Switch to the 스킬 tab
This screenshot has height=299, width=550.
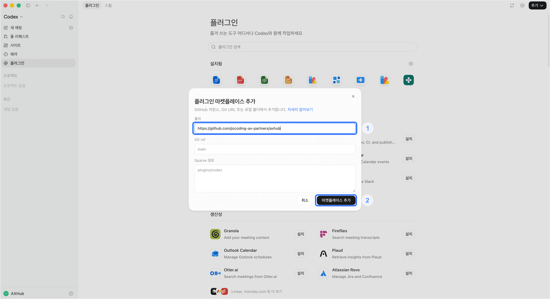108,5
